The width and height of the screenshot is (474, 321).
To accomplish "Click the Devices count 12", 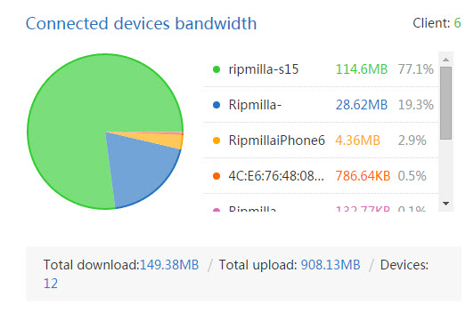I will point(51,284).
